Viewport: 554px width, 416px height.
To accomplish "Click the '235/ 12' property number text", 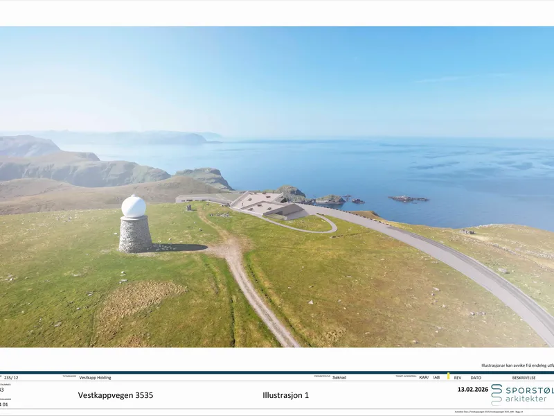I will point(11,377).
